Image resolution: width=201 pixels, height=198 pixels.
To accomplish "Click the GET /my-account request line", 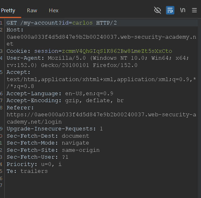I will pos(62,23).
